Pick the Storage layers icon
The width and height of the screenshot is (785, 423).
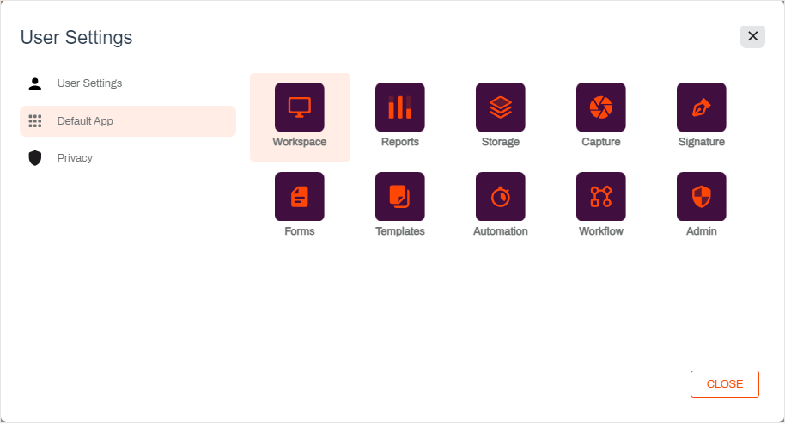coord(501,107)
